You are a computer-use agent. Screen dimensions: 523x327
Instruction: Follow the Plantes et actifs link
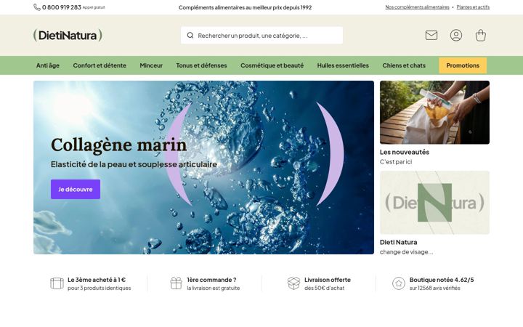point(473,7)
